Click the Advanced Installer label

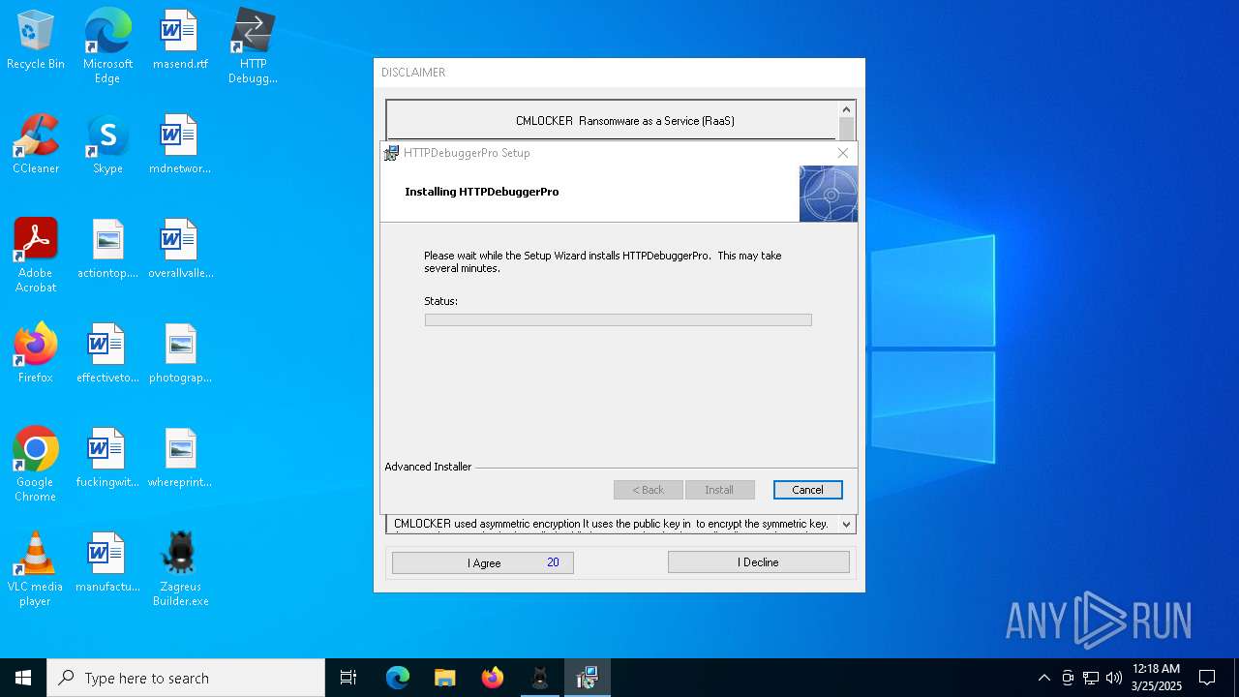tap(428, 467)
